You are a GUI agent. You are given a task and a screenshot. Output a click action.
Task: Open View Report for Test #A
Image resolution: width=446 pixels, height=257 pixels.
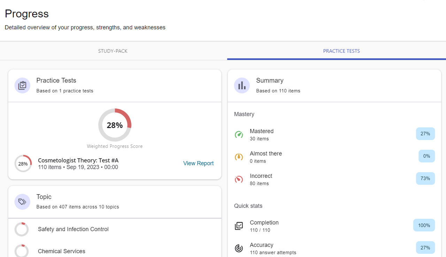click(198, 163)
